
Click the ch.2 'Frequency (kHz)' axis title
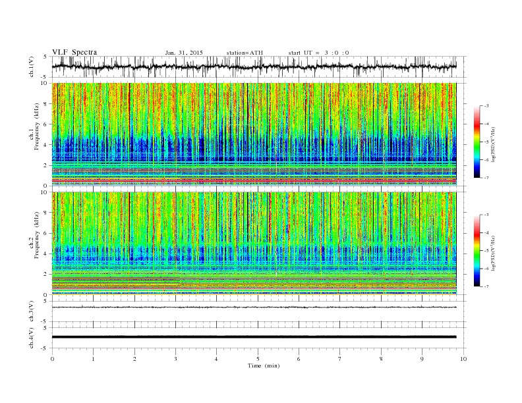pos(36,234)
